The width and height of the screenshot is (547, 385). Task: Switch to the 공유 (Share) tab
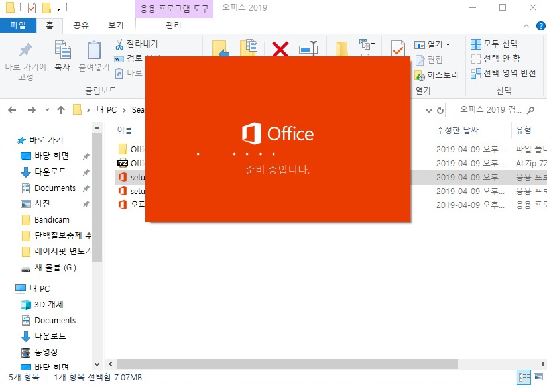[81, 25]
